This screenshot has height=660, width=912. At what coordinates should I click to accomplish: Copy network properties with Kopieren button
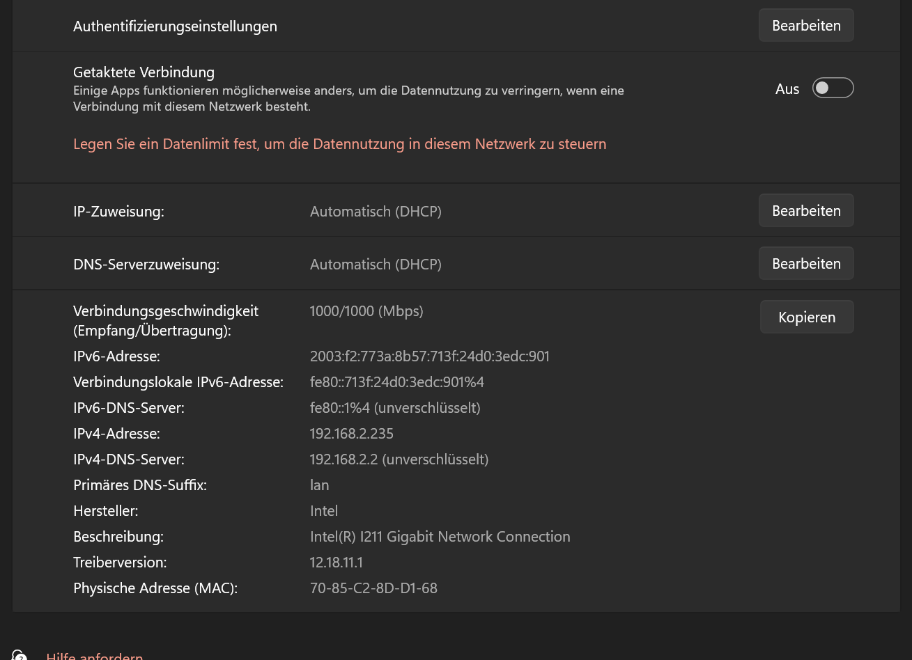coord(807,317)
